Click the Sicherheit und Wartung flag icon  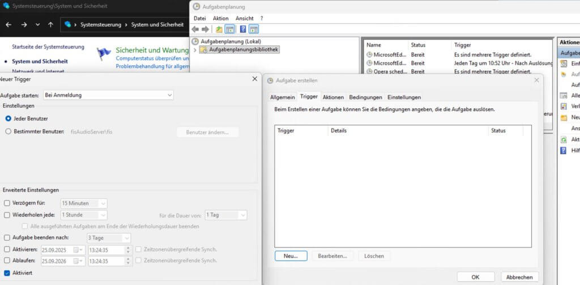click(x=104, y=54)
